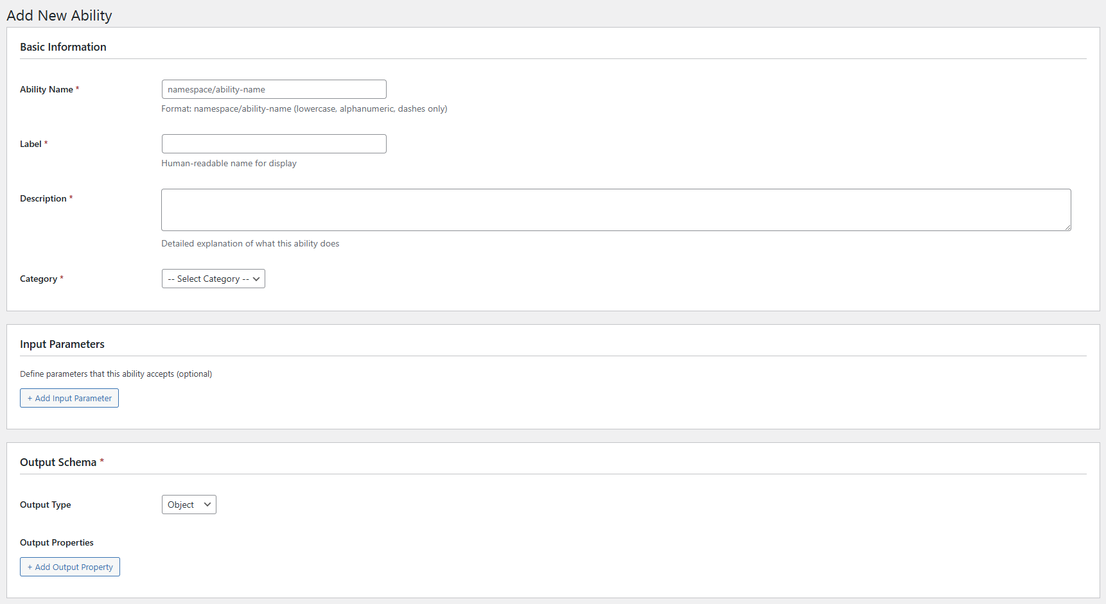Select the Output Schema section heading
The width and height of the screenshot is (1106, 604).
click(x=58, y=462)
